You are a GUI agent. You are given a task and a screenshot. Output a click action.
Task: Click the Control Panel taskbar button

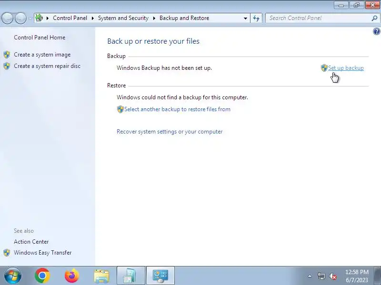[x=160, y=276]
